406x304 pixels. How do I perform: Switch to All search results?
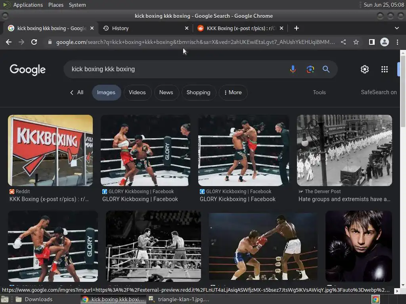77,92
